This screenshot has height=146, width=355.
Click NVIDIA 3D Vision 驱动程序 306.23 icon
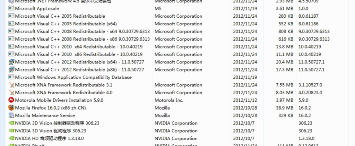11,131
